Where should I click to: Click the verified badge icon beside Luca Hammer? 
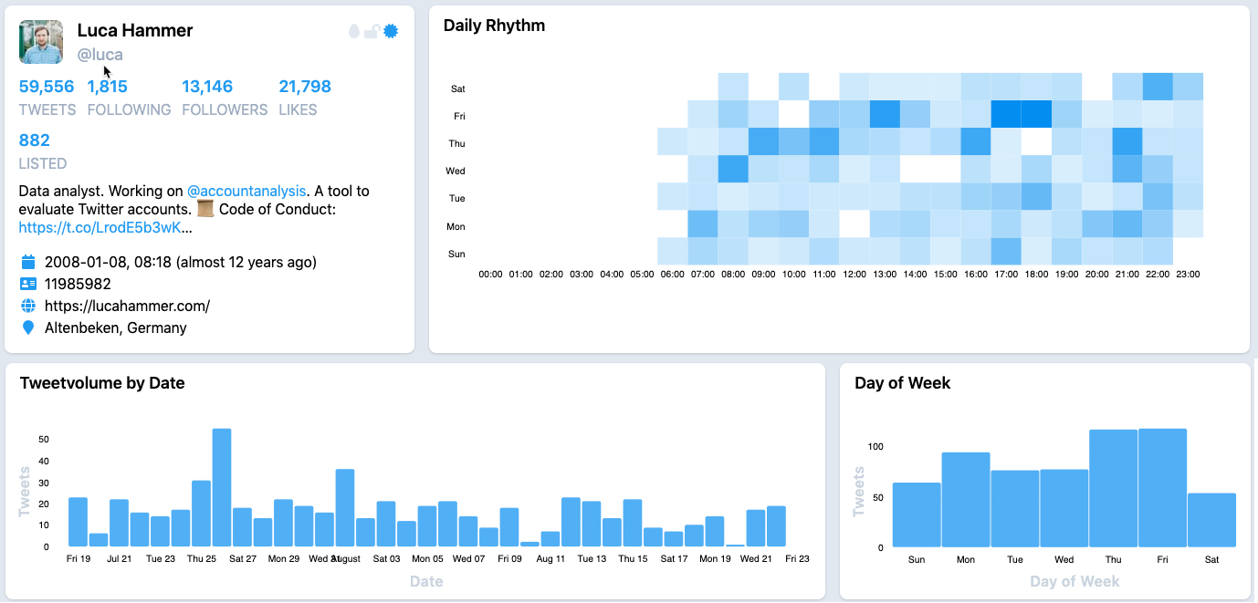[391, 31]
